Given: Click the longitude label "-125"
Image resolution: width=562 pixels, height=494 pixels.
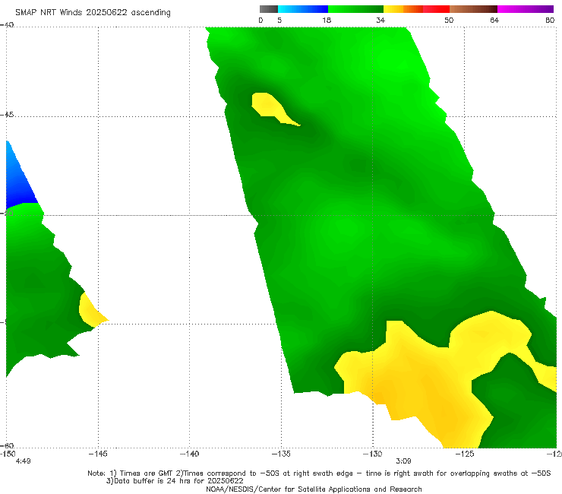Looking at the screenshot, I should tap(465, 454).
